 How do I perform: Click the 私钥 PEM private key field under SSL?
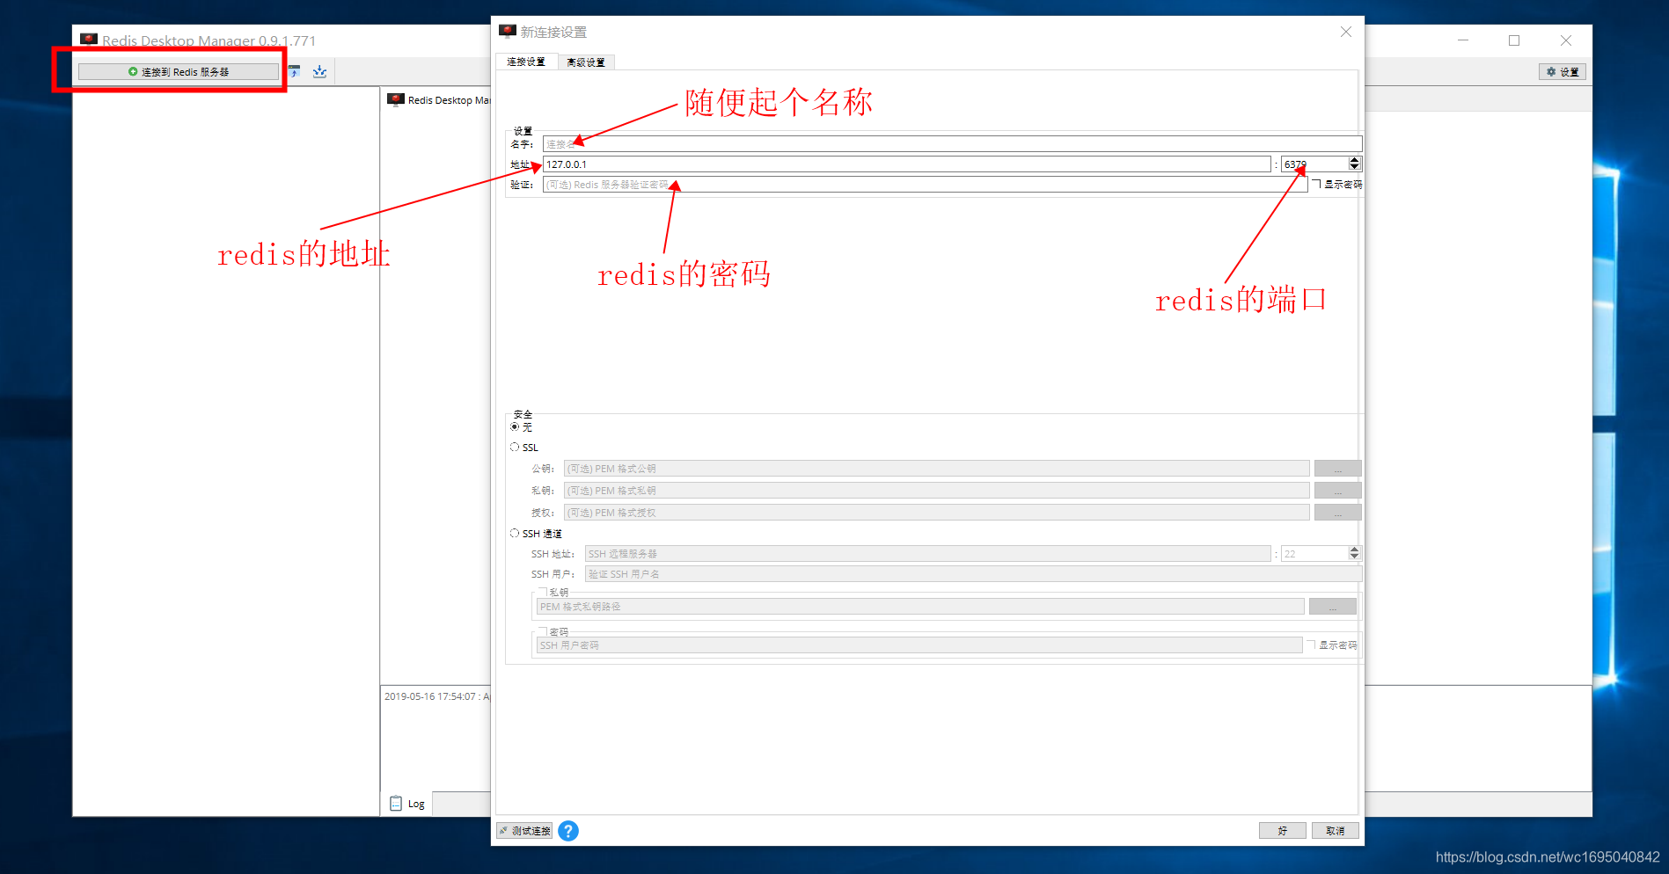point(936,491)
